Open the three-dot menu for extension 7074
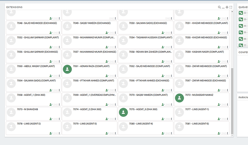Image resolution: width=248 pixels, height=145 pixels. [115, 119]
